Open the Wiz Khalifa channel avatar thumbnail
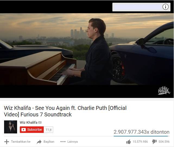 coord(11,127)
